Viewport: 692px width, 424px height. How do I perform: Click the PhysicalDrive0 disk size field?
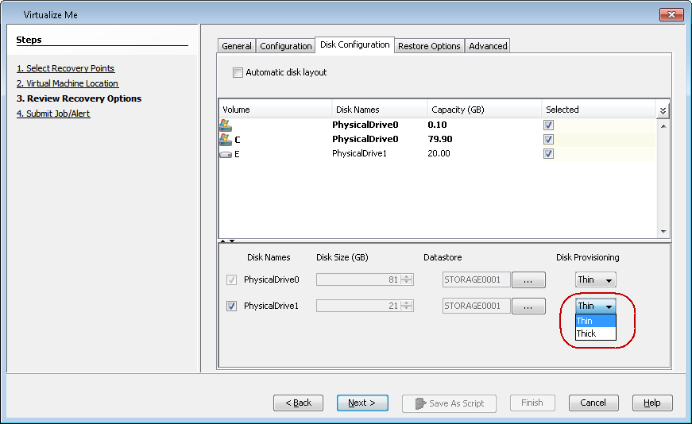[x=365, y=279]
